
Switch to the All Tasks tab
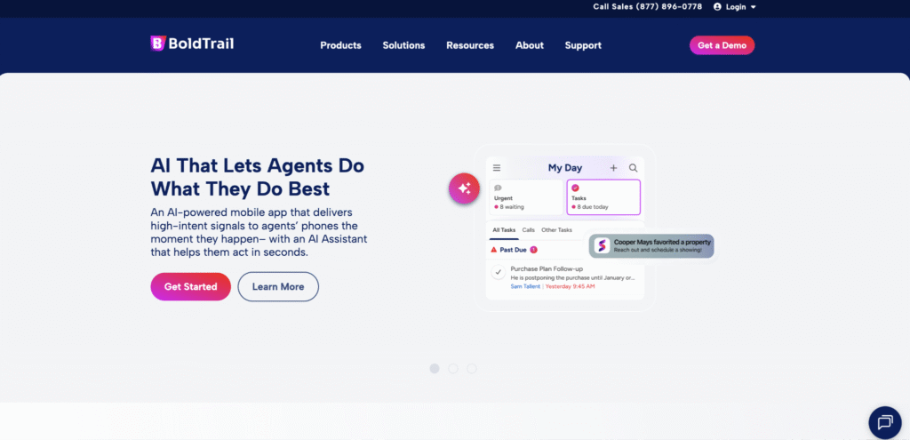click(504, 230)
